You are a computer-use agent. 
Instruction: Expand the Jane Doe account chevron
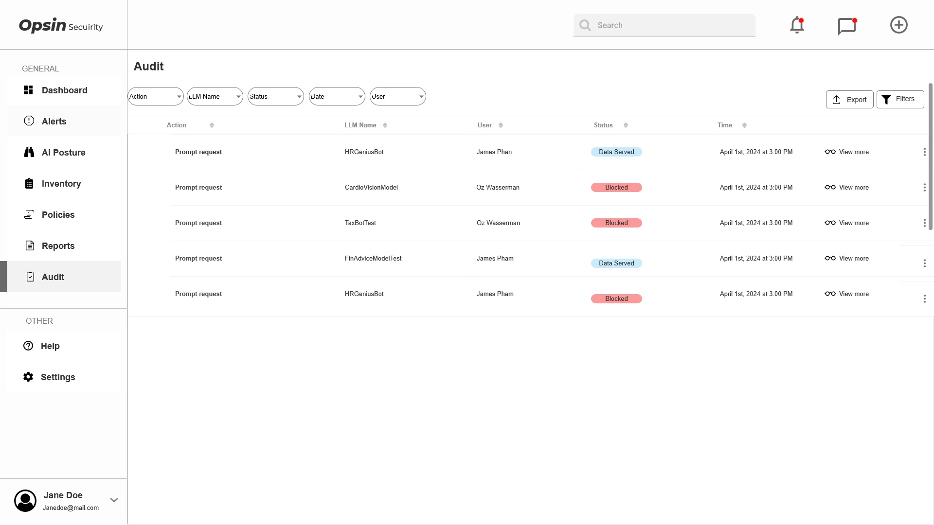pos(114,500)
